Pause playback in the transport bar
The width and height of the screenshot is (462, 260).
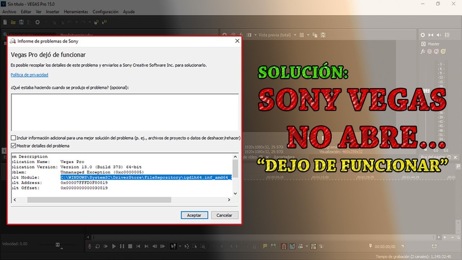click(122, 246)
